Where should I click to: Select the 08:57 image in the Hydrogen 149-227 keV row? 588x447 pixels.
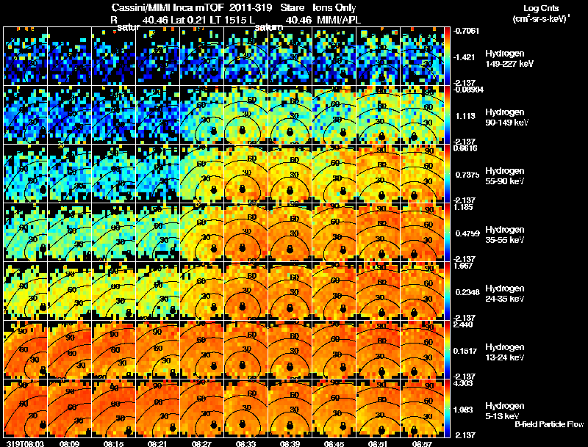[422, 56]
